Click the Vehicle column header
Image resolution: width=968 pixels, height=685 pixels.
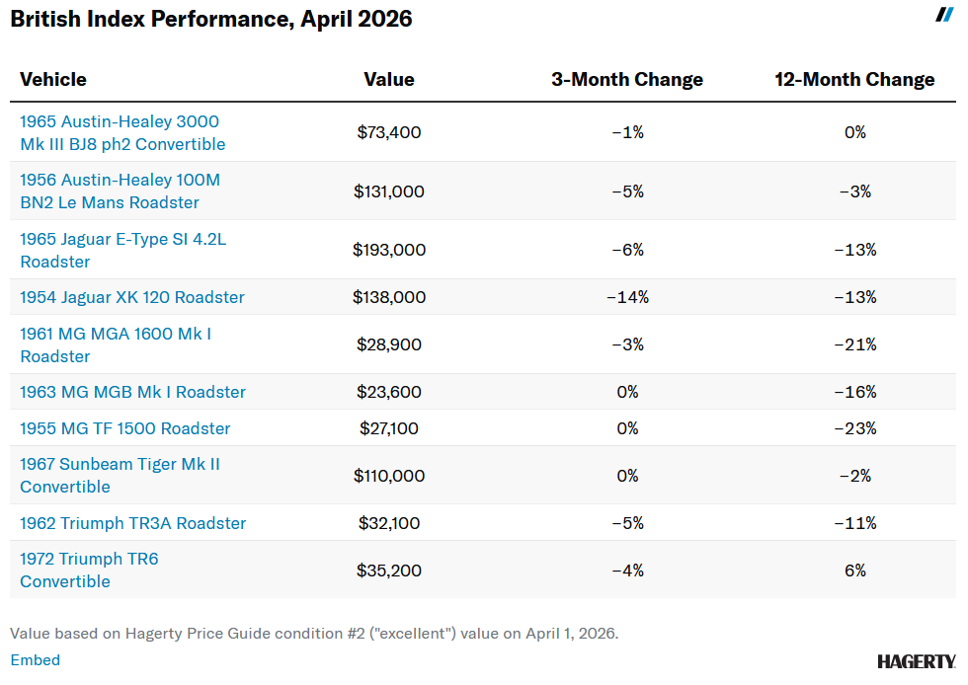53,80
